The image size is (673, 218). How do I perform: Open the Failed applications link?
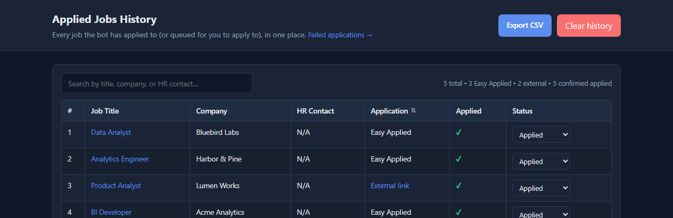click(340, 35)
